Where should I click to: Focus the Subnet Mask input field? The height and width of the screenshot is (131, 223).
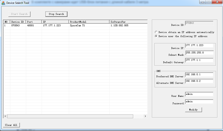coord(199,53)
